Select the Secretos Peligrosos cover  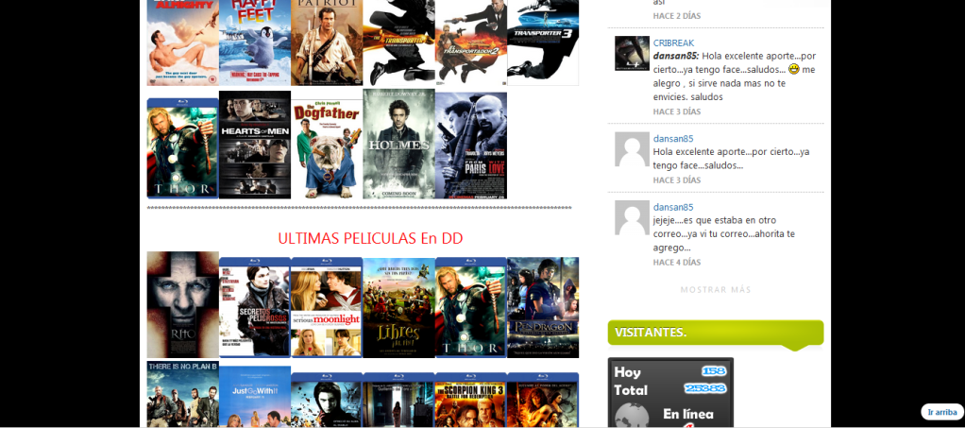tap(255, 307)
